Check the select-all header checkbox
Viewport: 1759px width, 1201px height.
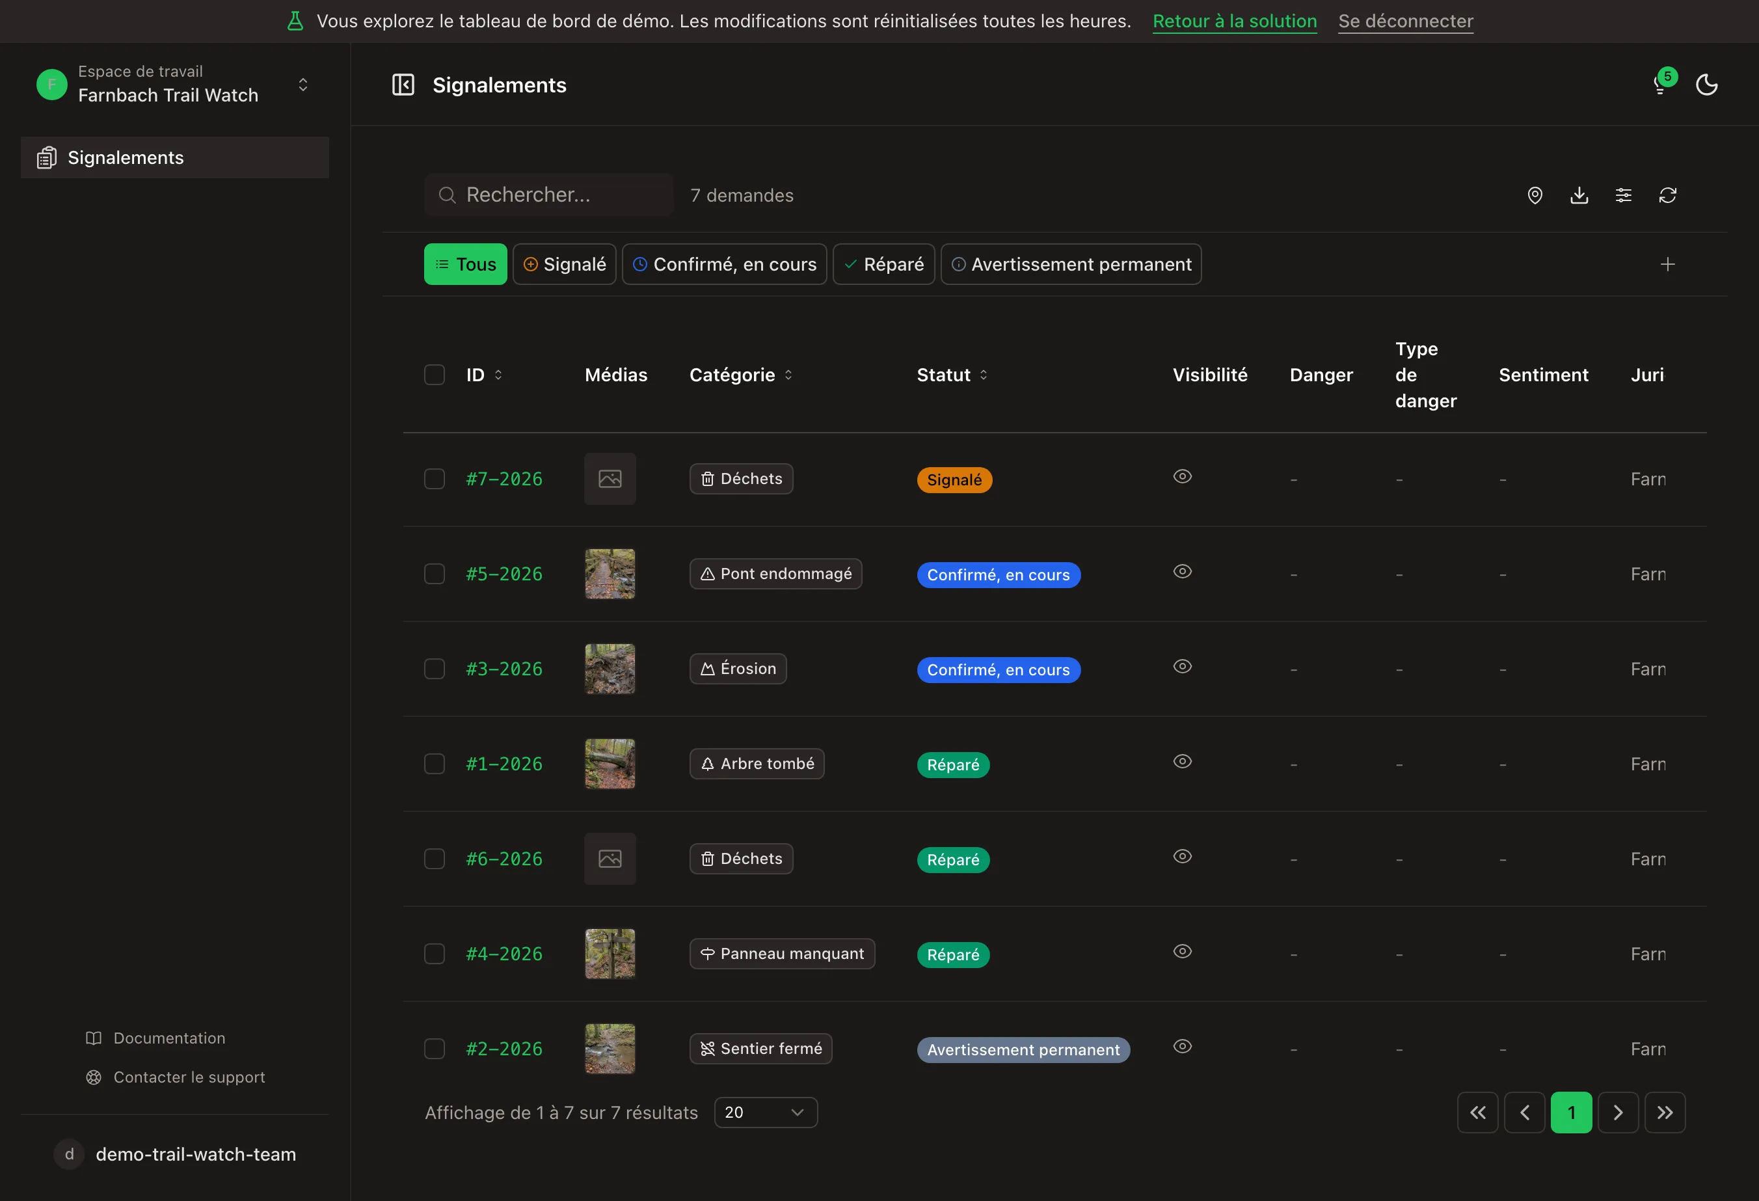point(435,375)
